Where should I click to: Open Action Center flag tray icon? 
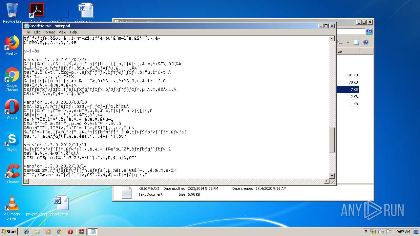(x=389, y=232)
